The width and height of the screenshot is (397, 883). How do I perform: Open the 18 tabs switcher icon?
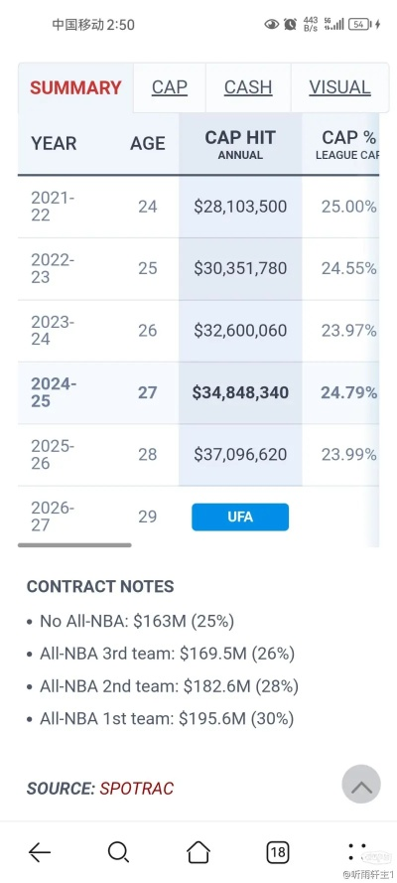277,852
